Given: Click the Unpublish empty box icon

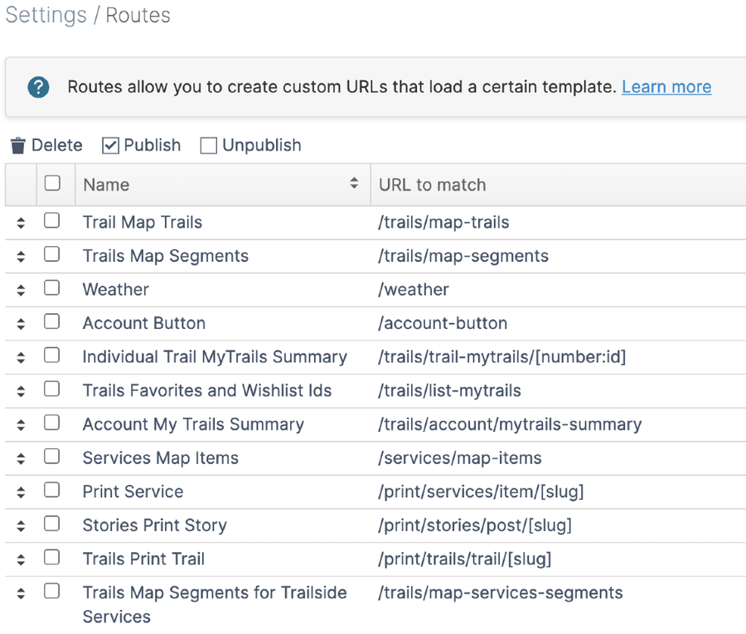Looking at the screenshot, I should point(209,146).
